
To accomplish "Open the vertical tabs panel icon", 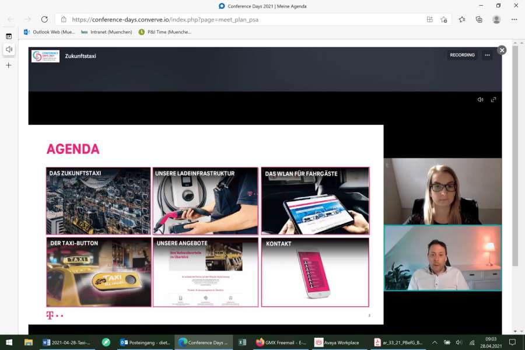I will click(9, 36).
